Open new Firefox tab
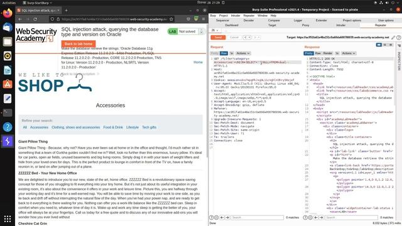402x226 pixels. pos(66,10)
